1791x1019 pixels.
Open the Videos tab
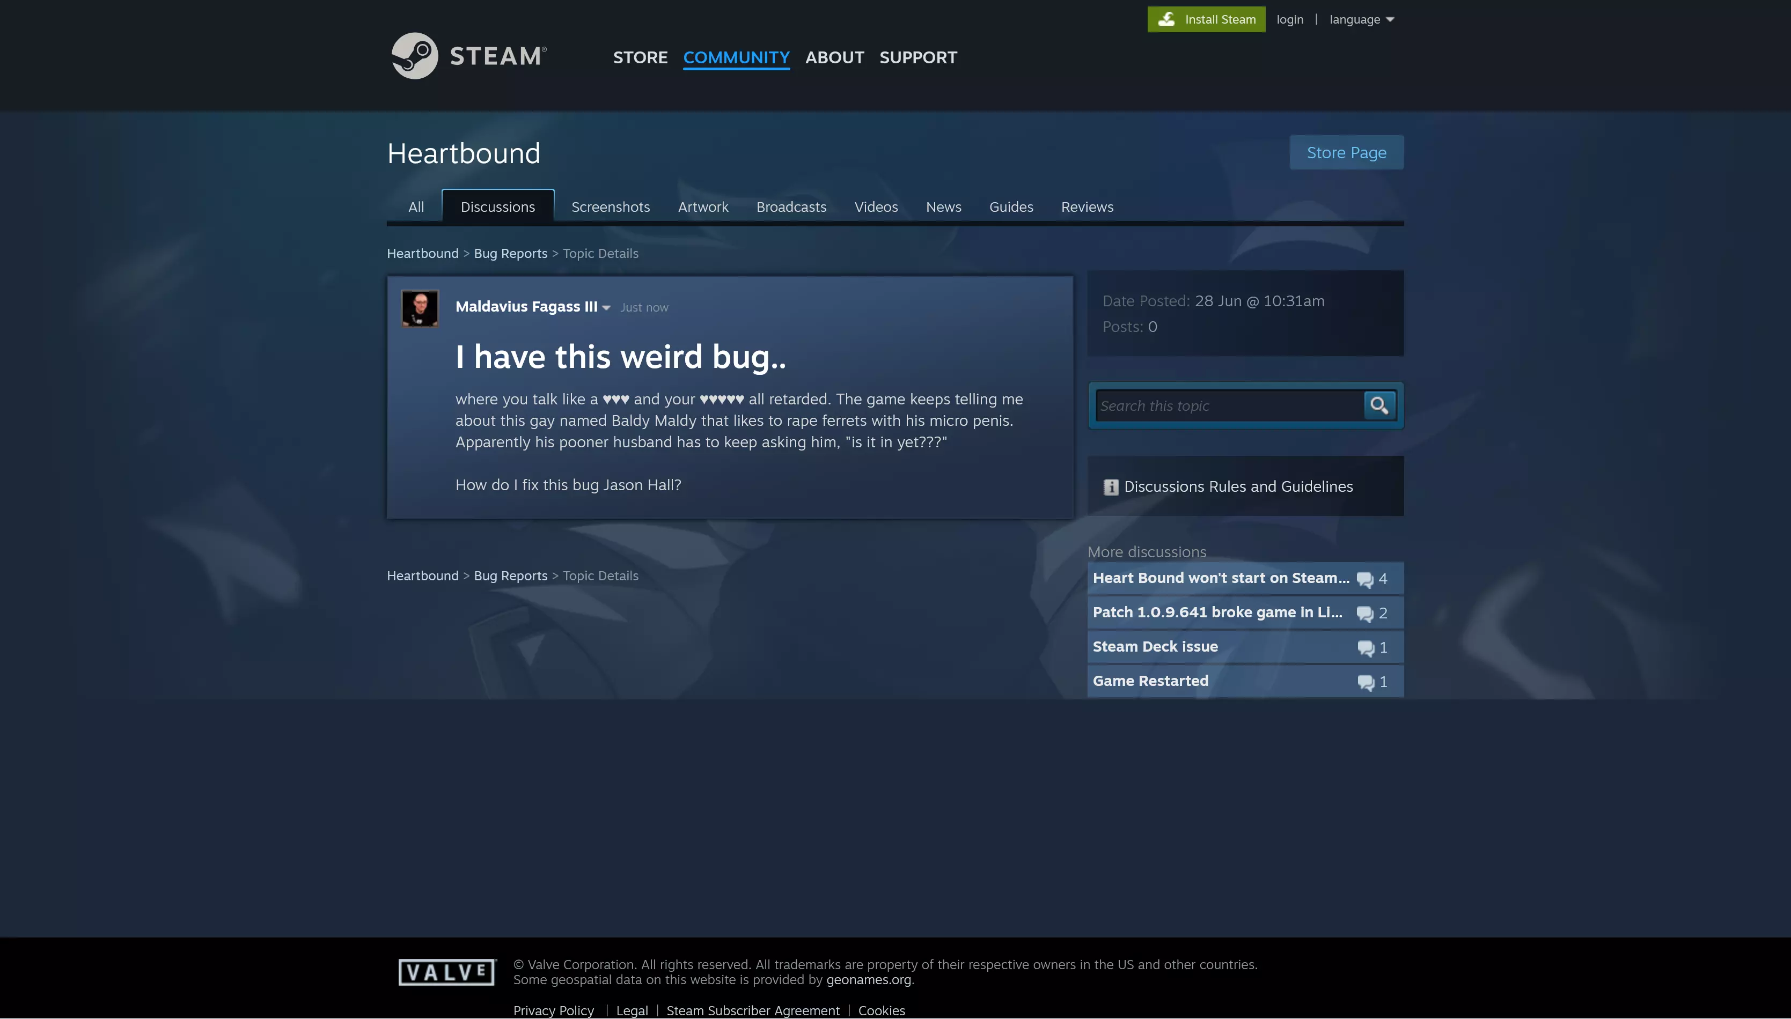tap(876, 207)
